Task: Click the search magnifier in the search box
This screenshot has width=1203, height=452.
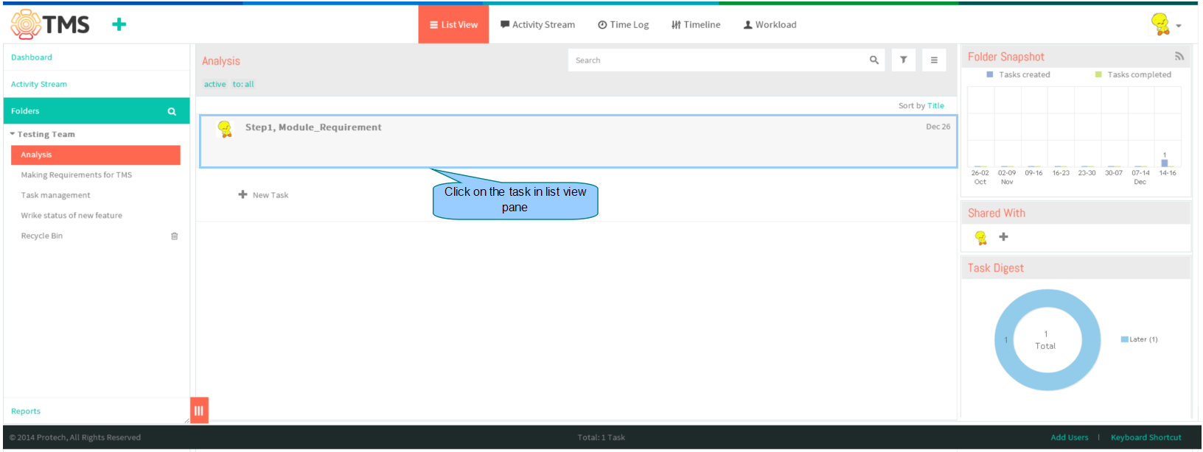Action: pyautogui.click(x=874, y=60)
